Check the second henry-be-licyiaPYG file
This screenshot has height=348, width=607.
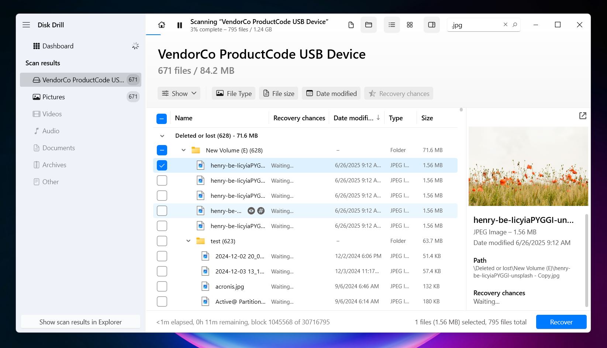162,180
